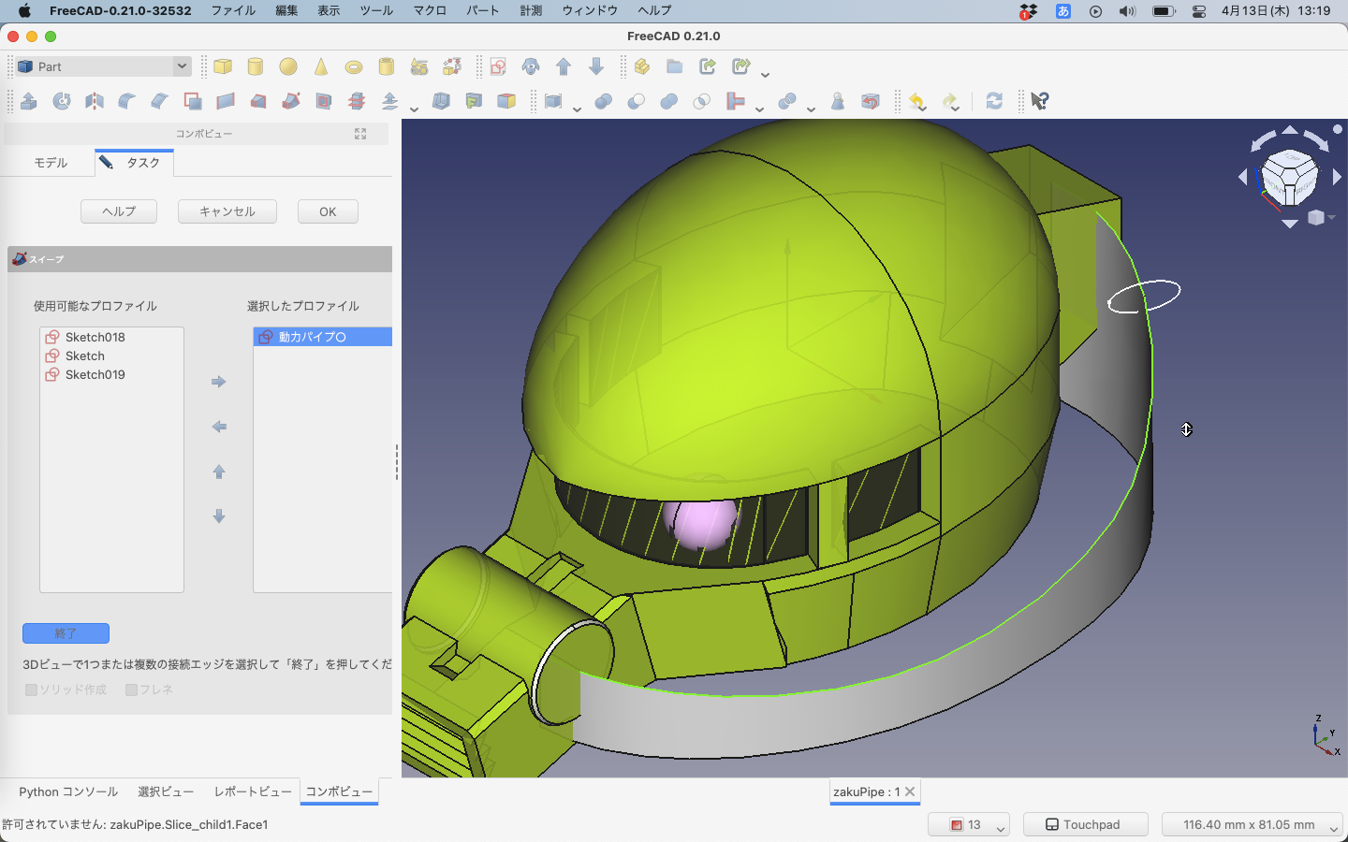
Task: Close the zakuPipe : 1 document tab
Action: [910, 791]
